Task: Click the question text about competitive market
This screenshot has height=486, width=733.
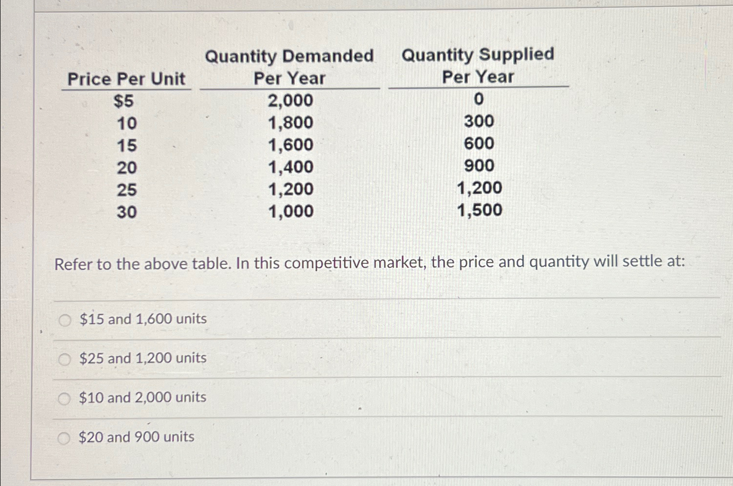Action: (370, 263)
